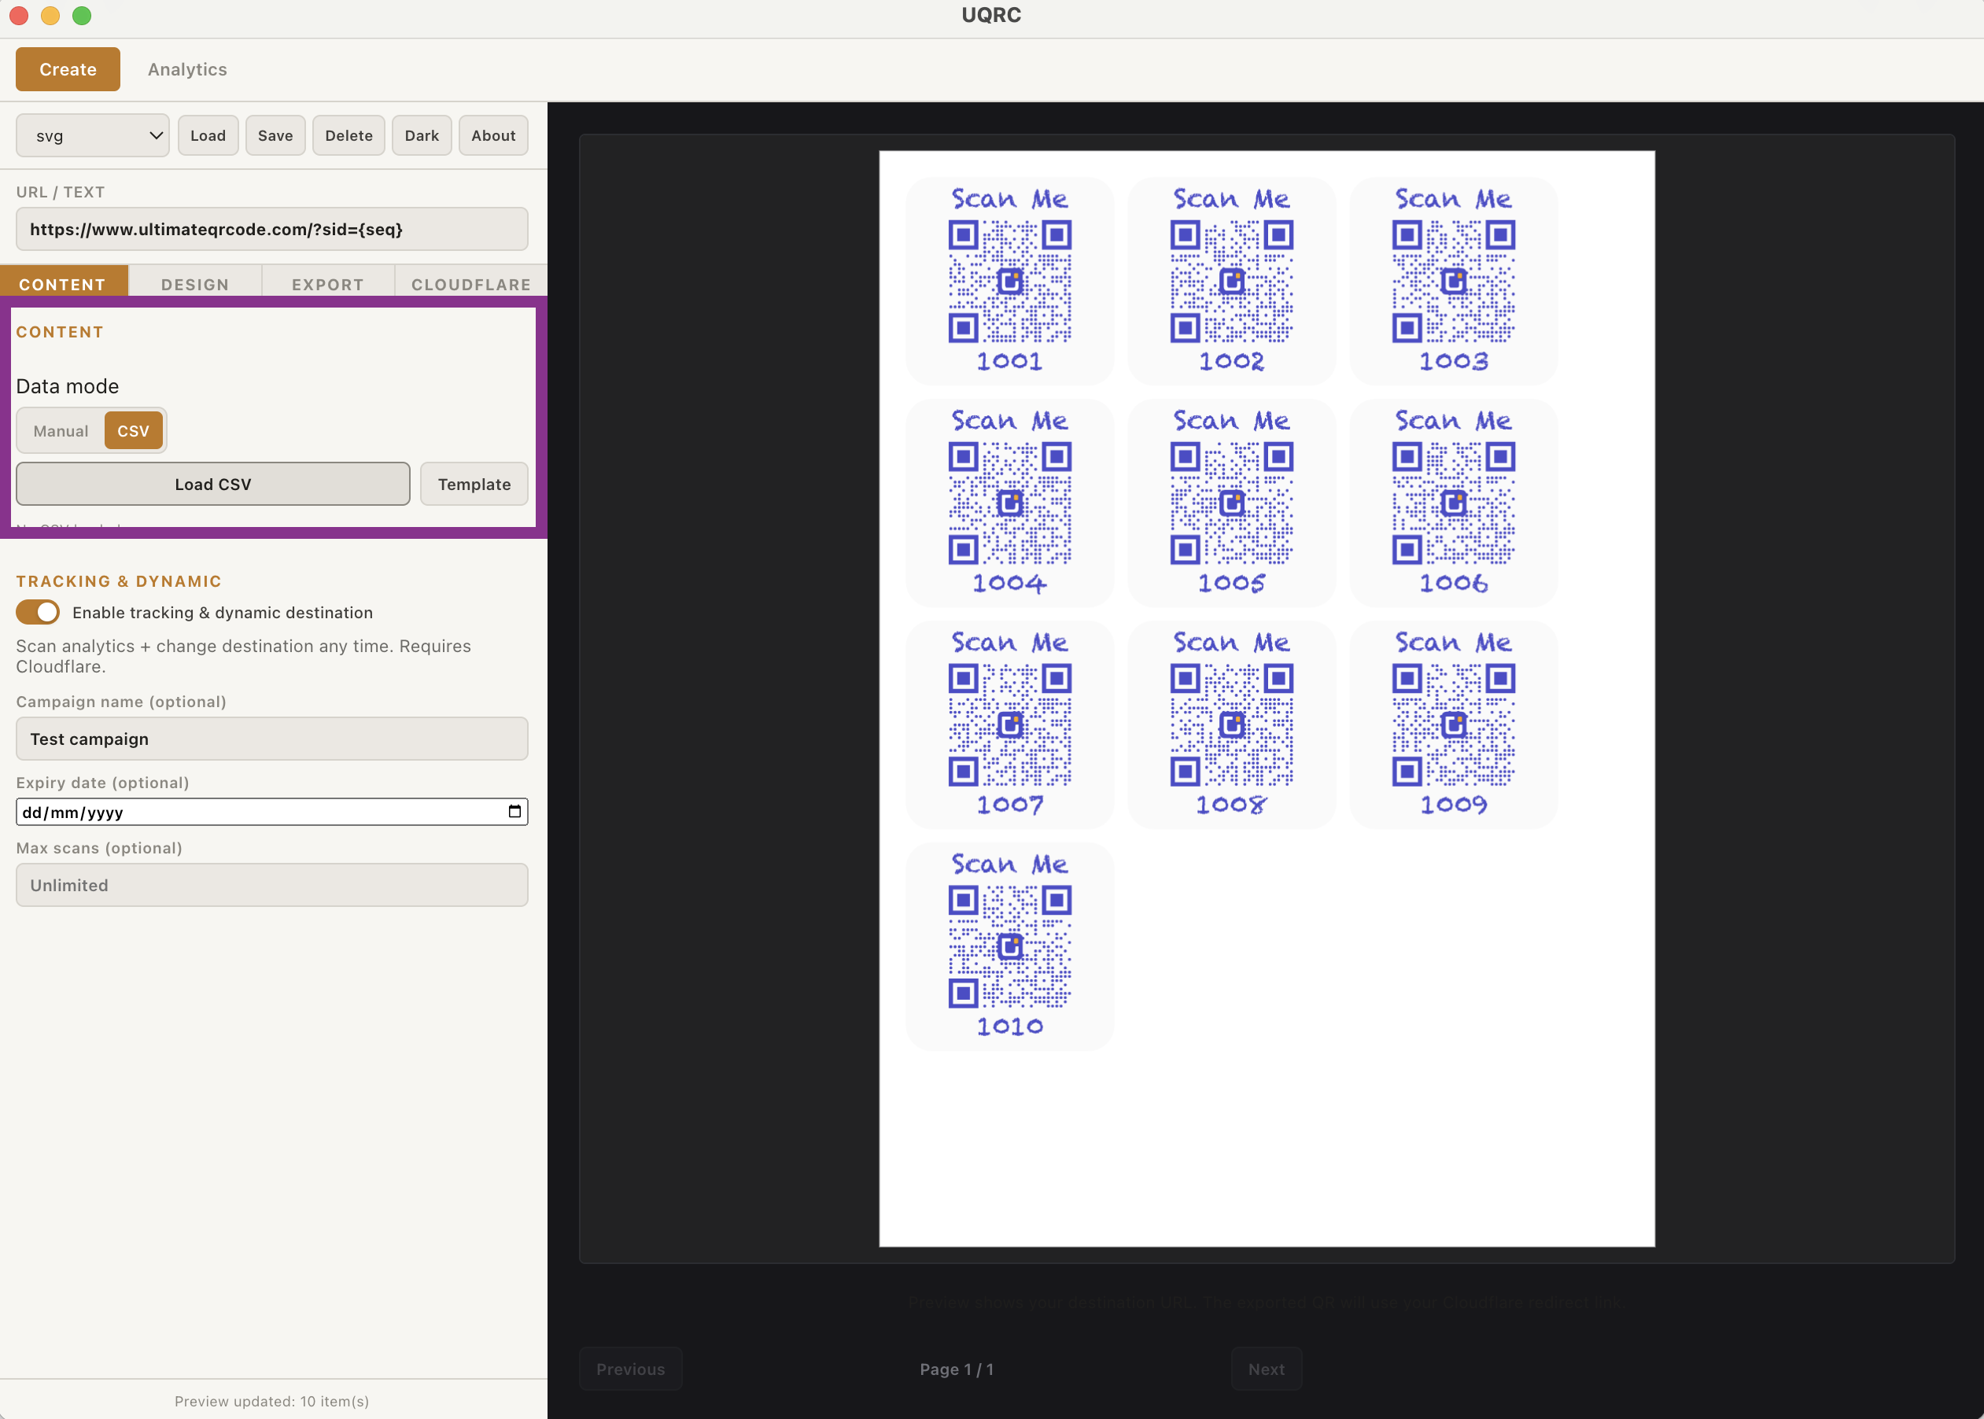The image size is (1984, 1419).
Task: Click the Next page button
Action: 1267,1369
